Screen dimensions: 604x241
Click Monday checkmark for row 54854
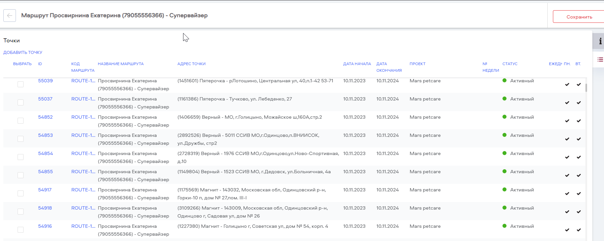[567, 157]
